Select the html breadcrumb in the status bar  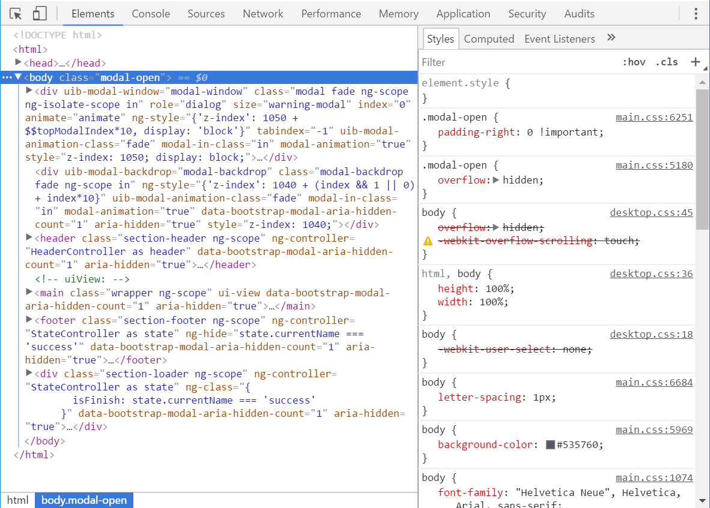pos(17,500)
